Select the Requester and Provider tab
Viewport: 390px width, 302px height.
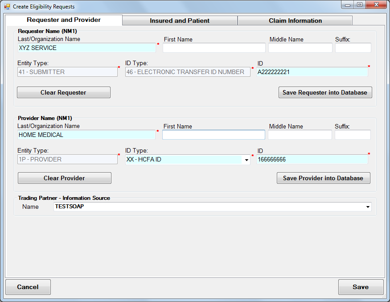63,21
